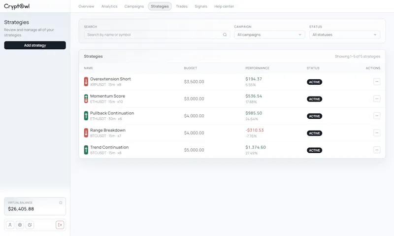This screenshot has height=236, width=394.
Task: Open the Help center tab
Action: (x=224, y=6)
